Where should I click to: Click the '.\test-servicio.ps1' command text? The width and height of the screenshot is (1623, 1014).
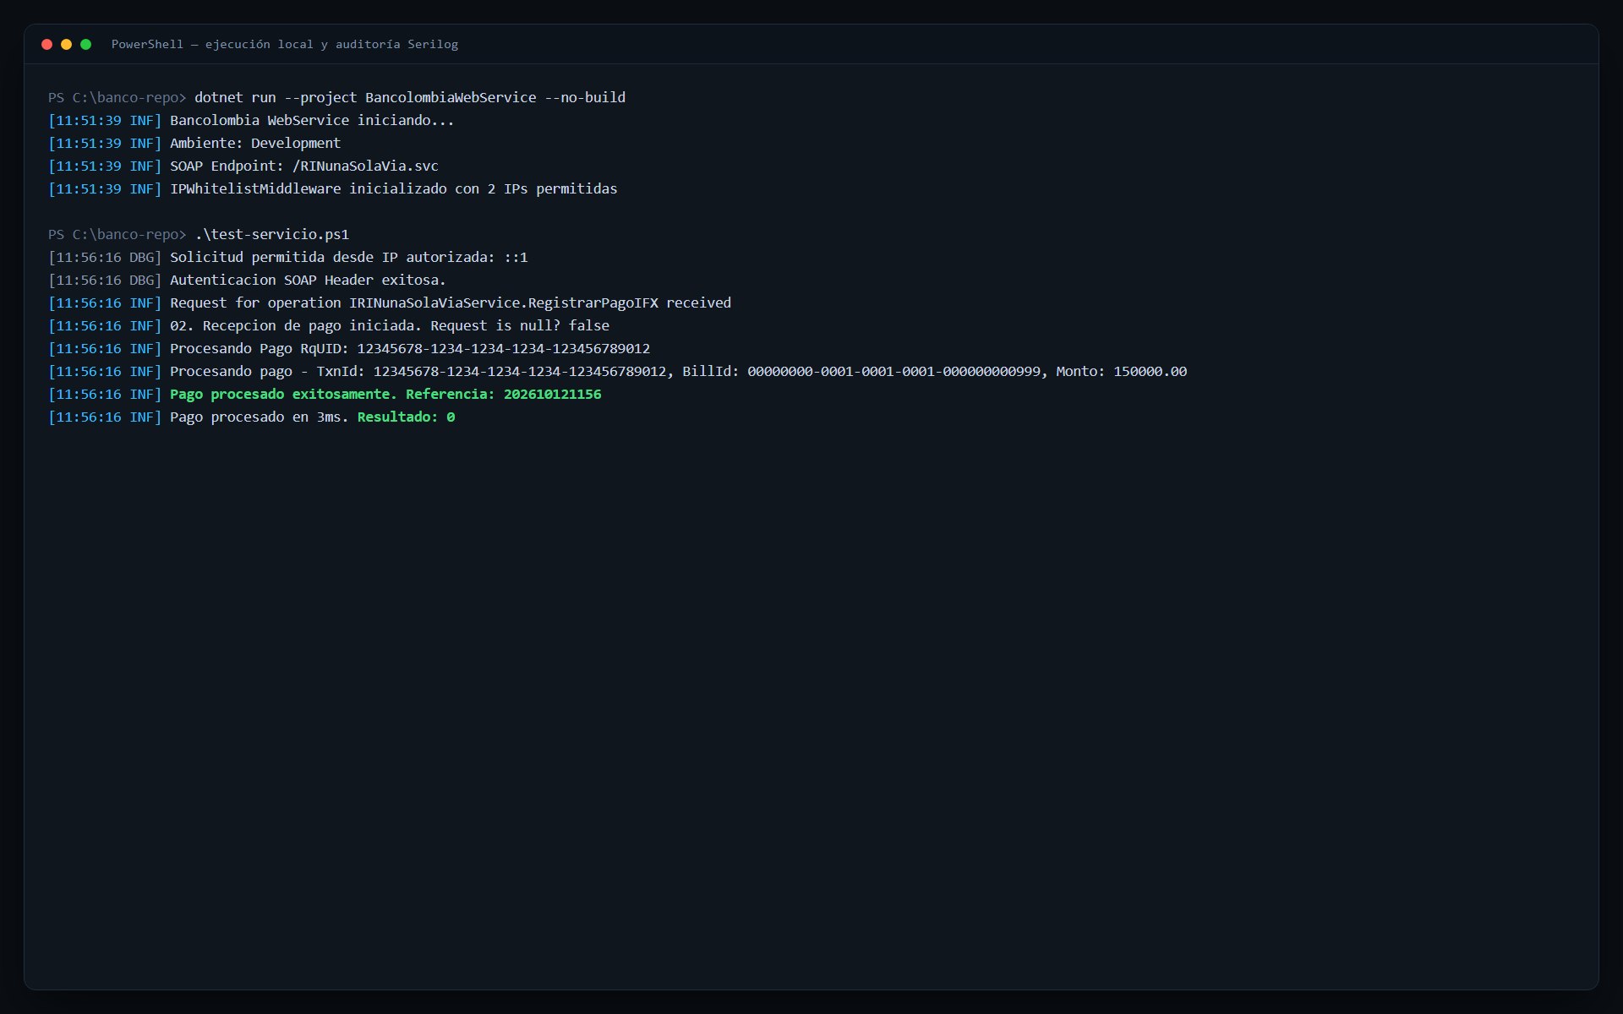coord(271,234)
